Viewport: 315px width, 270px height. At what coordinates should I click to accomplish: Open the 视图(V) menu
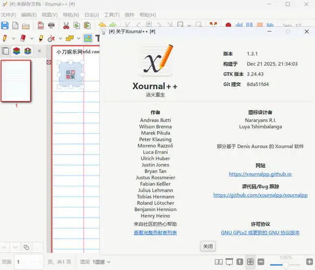tap(49, 15)
